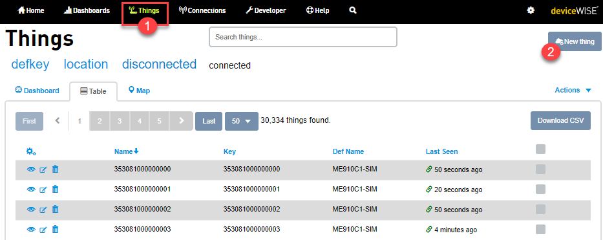Viewport: 603px width, 240px height.
Task: Click the First page button
Action: click(x=29, y=121)
